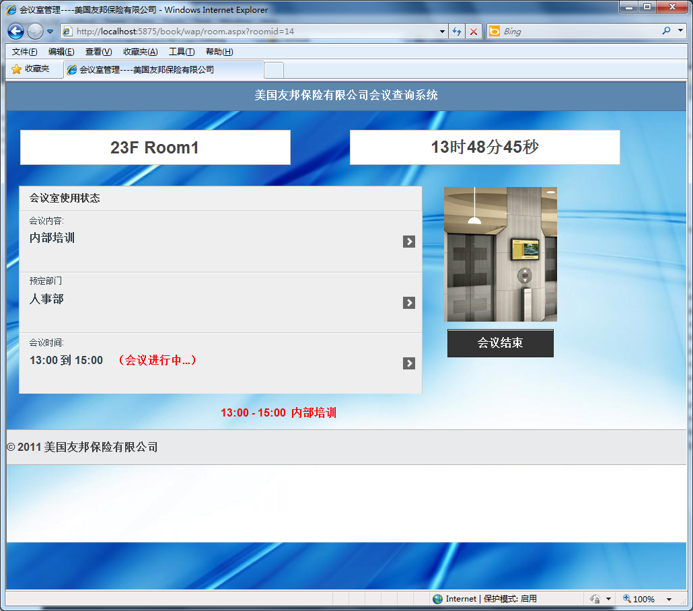Image resolution: width=693 pixels, height=611 pixels.
Task: Click the meeting room lobby photo
Action: click(x=501, y=254)
